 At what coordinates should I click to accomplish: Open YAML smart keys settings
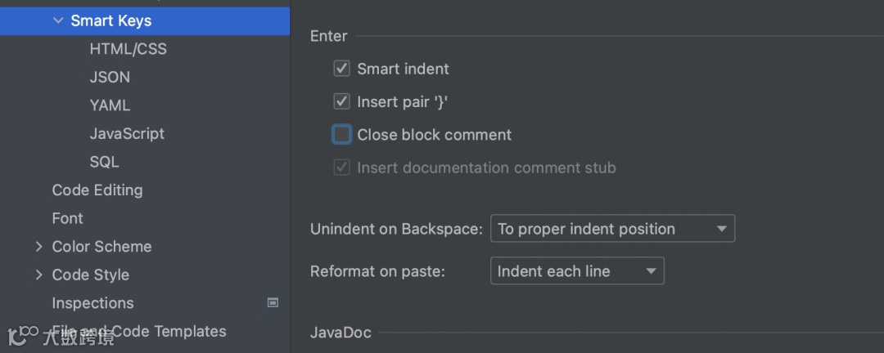pos(110,105)
